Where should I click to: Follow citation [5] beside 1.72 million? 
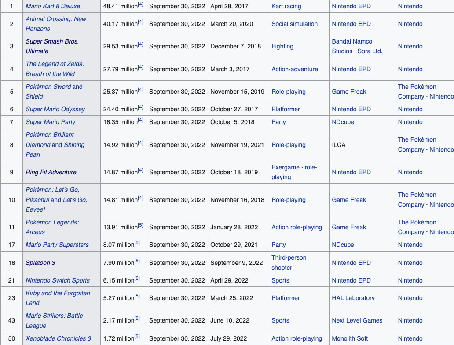137,336
